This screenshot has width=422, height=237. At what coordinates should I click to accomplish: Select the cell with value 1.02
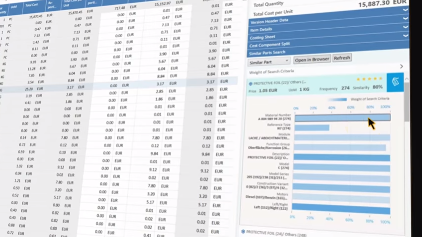pyautogui.click(x=19, y=166)
